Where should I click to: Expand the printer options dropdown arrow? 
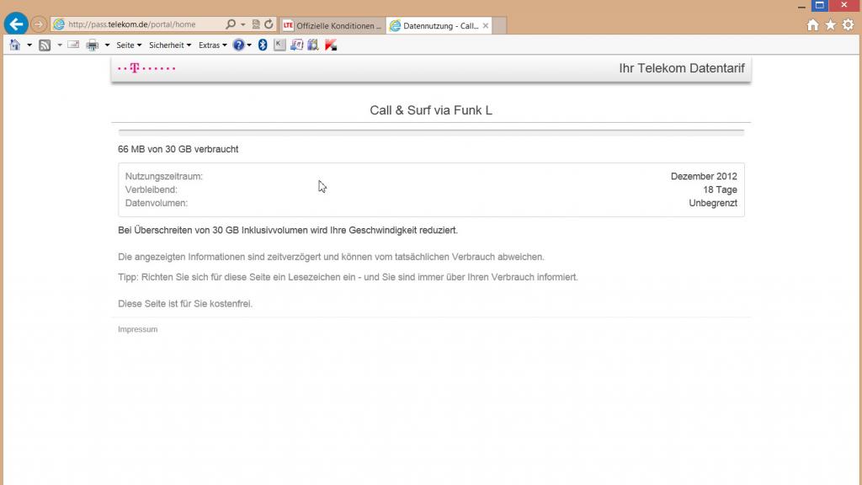click(107, 45)
